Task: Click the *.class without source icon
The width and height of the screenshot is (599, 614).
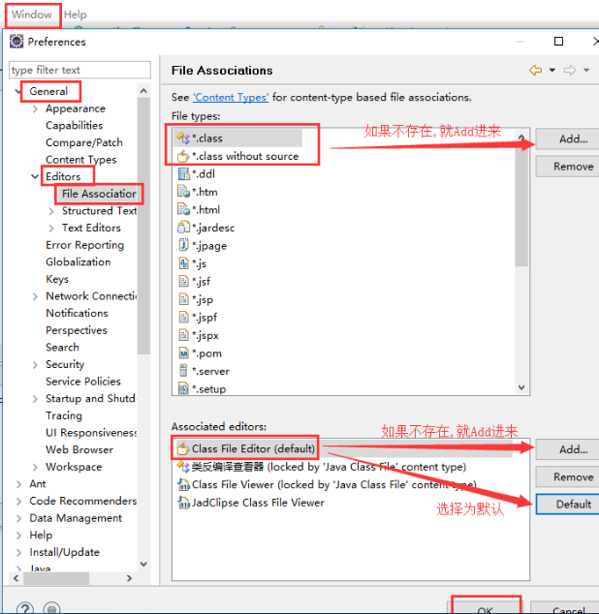Action: click(183, 156)
